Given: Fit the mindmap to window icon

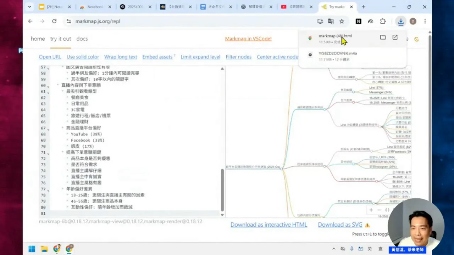Looking at the screenshot, I should point(387,210).
